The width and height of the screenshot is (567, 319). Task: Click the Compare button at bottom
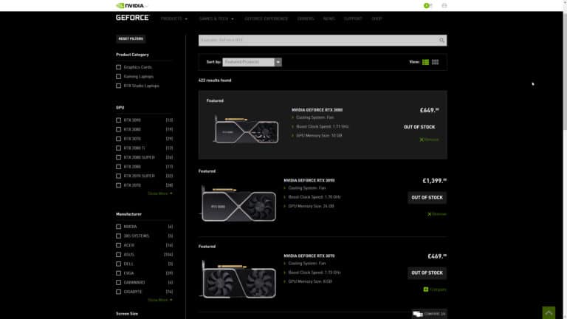429,314
